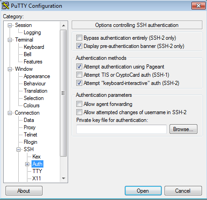This screenshot has width=207, height=200.
Task: Collapse the Terminal tree node
Action: (10, 40)
